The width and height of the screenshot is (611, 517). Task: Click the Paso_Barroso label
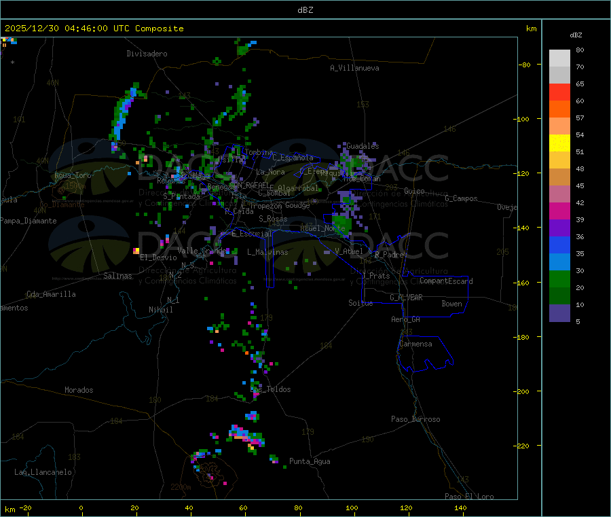(x=415, y=419)
